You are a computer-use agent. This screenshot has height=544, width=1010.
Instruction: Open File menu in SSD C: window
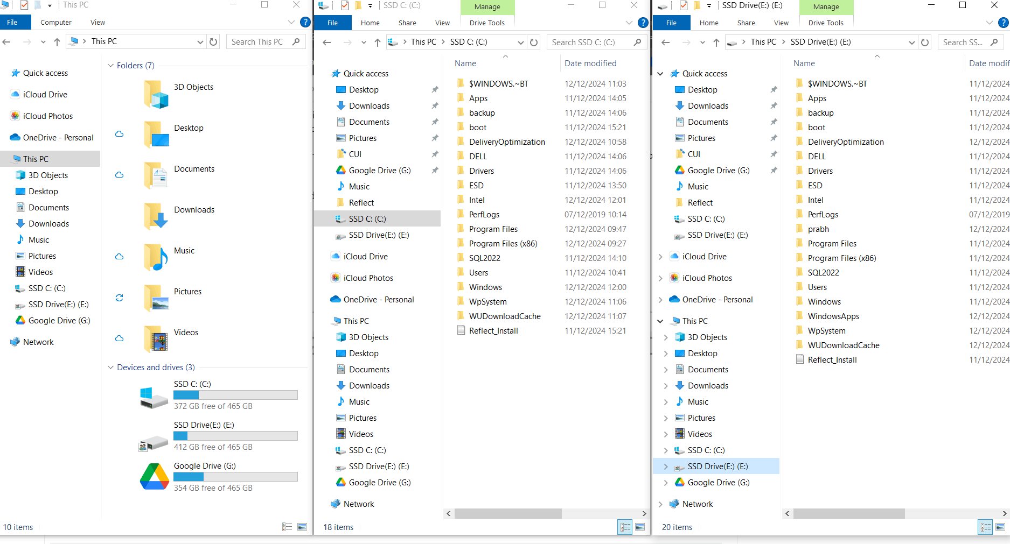[x=332, y=23]
